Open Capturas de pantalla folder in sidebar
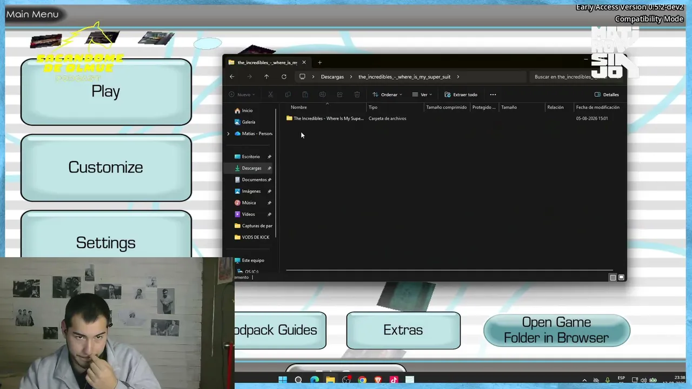692x389 pixels. pyautogui.click(x=254, y=226)
